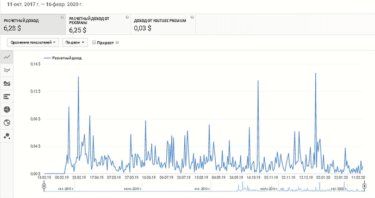Click the 14.10.19 x-axis date label
The image size is (375, 198).
[x=253, y=177]
